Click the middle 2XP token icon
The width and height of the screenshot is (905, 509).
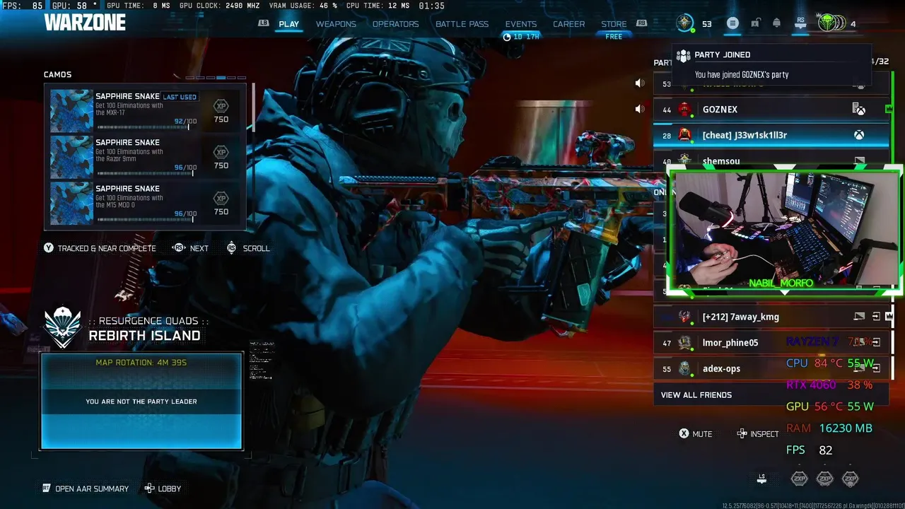pyautogui.click(x=824, y=479)
